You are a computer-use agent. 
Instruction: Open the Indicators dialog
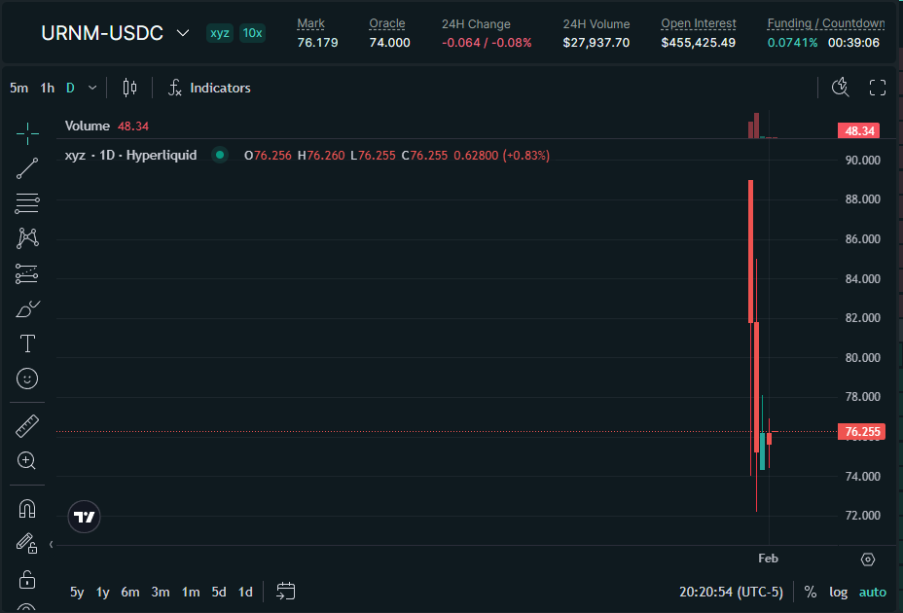click(x=209, y=88)
